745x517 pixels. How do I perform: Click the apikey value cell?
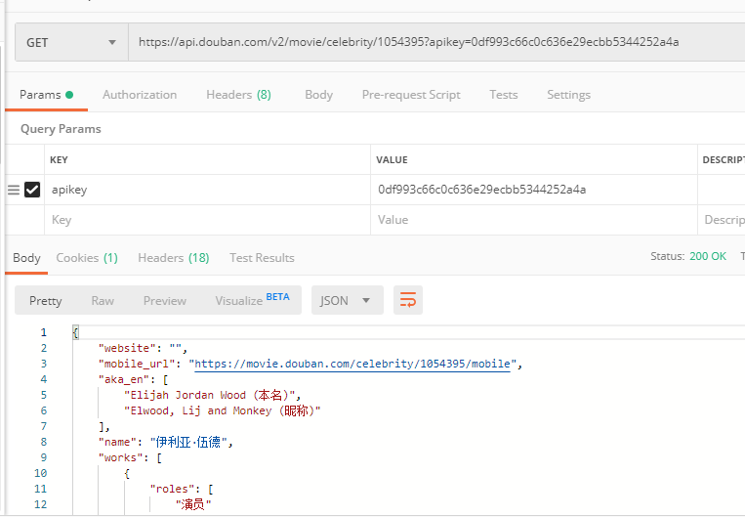[x=533, y=190]
